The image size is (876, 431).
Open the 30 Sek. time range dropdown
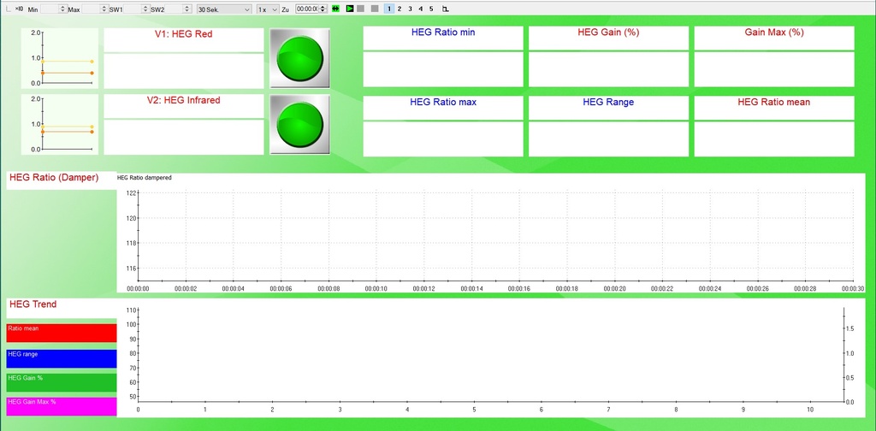(225, 9)
